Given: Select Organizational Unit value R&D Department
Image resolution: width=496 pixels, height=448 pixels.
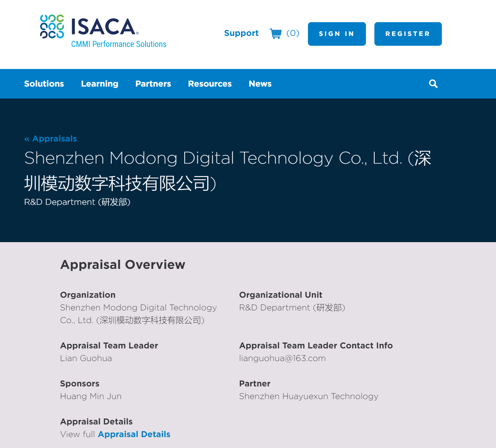Looking at the screenshot, I should coord(292,308).
